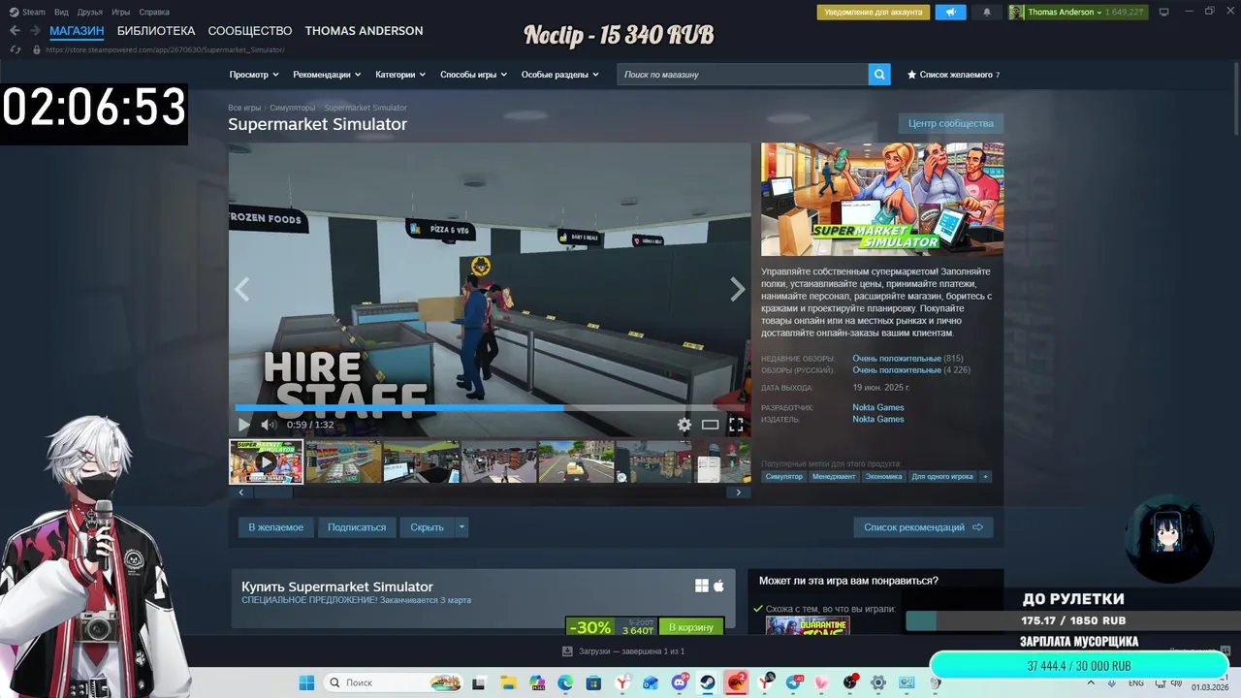The height and width of the screenshot is (698, 1241).
Task: Add more tags with plus button
Action: click(x=985, y=476)
